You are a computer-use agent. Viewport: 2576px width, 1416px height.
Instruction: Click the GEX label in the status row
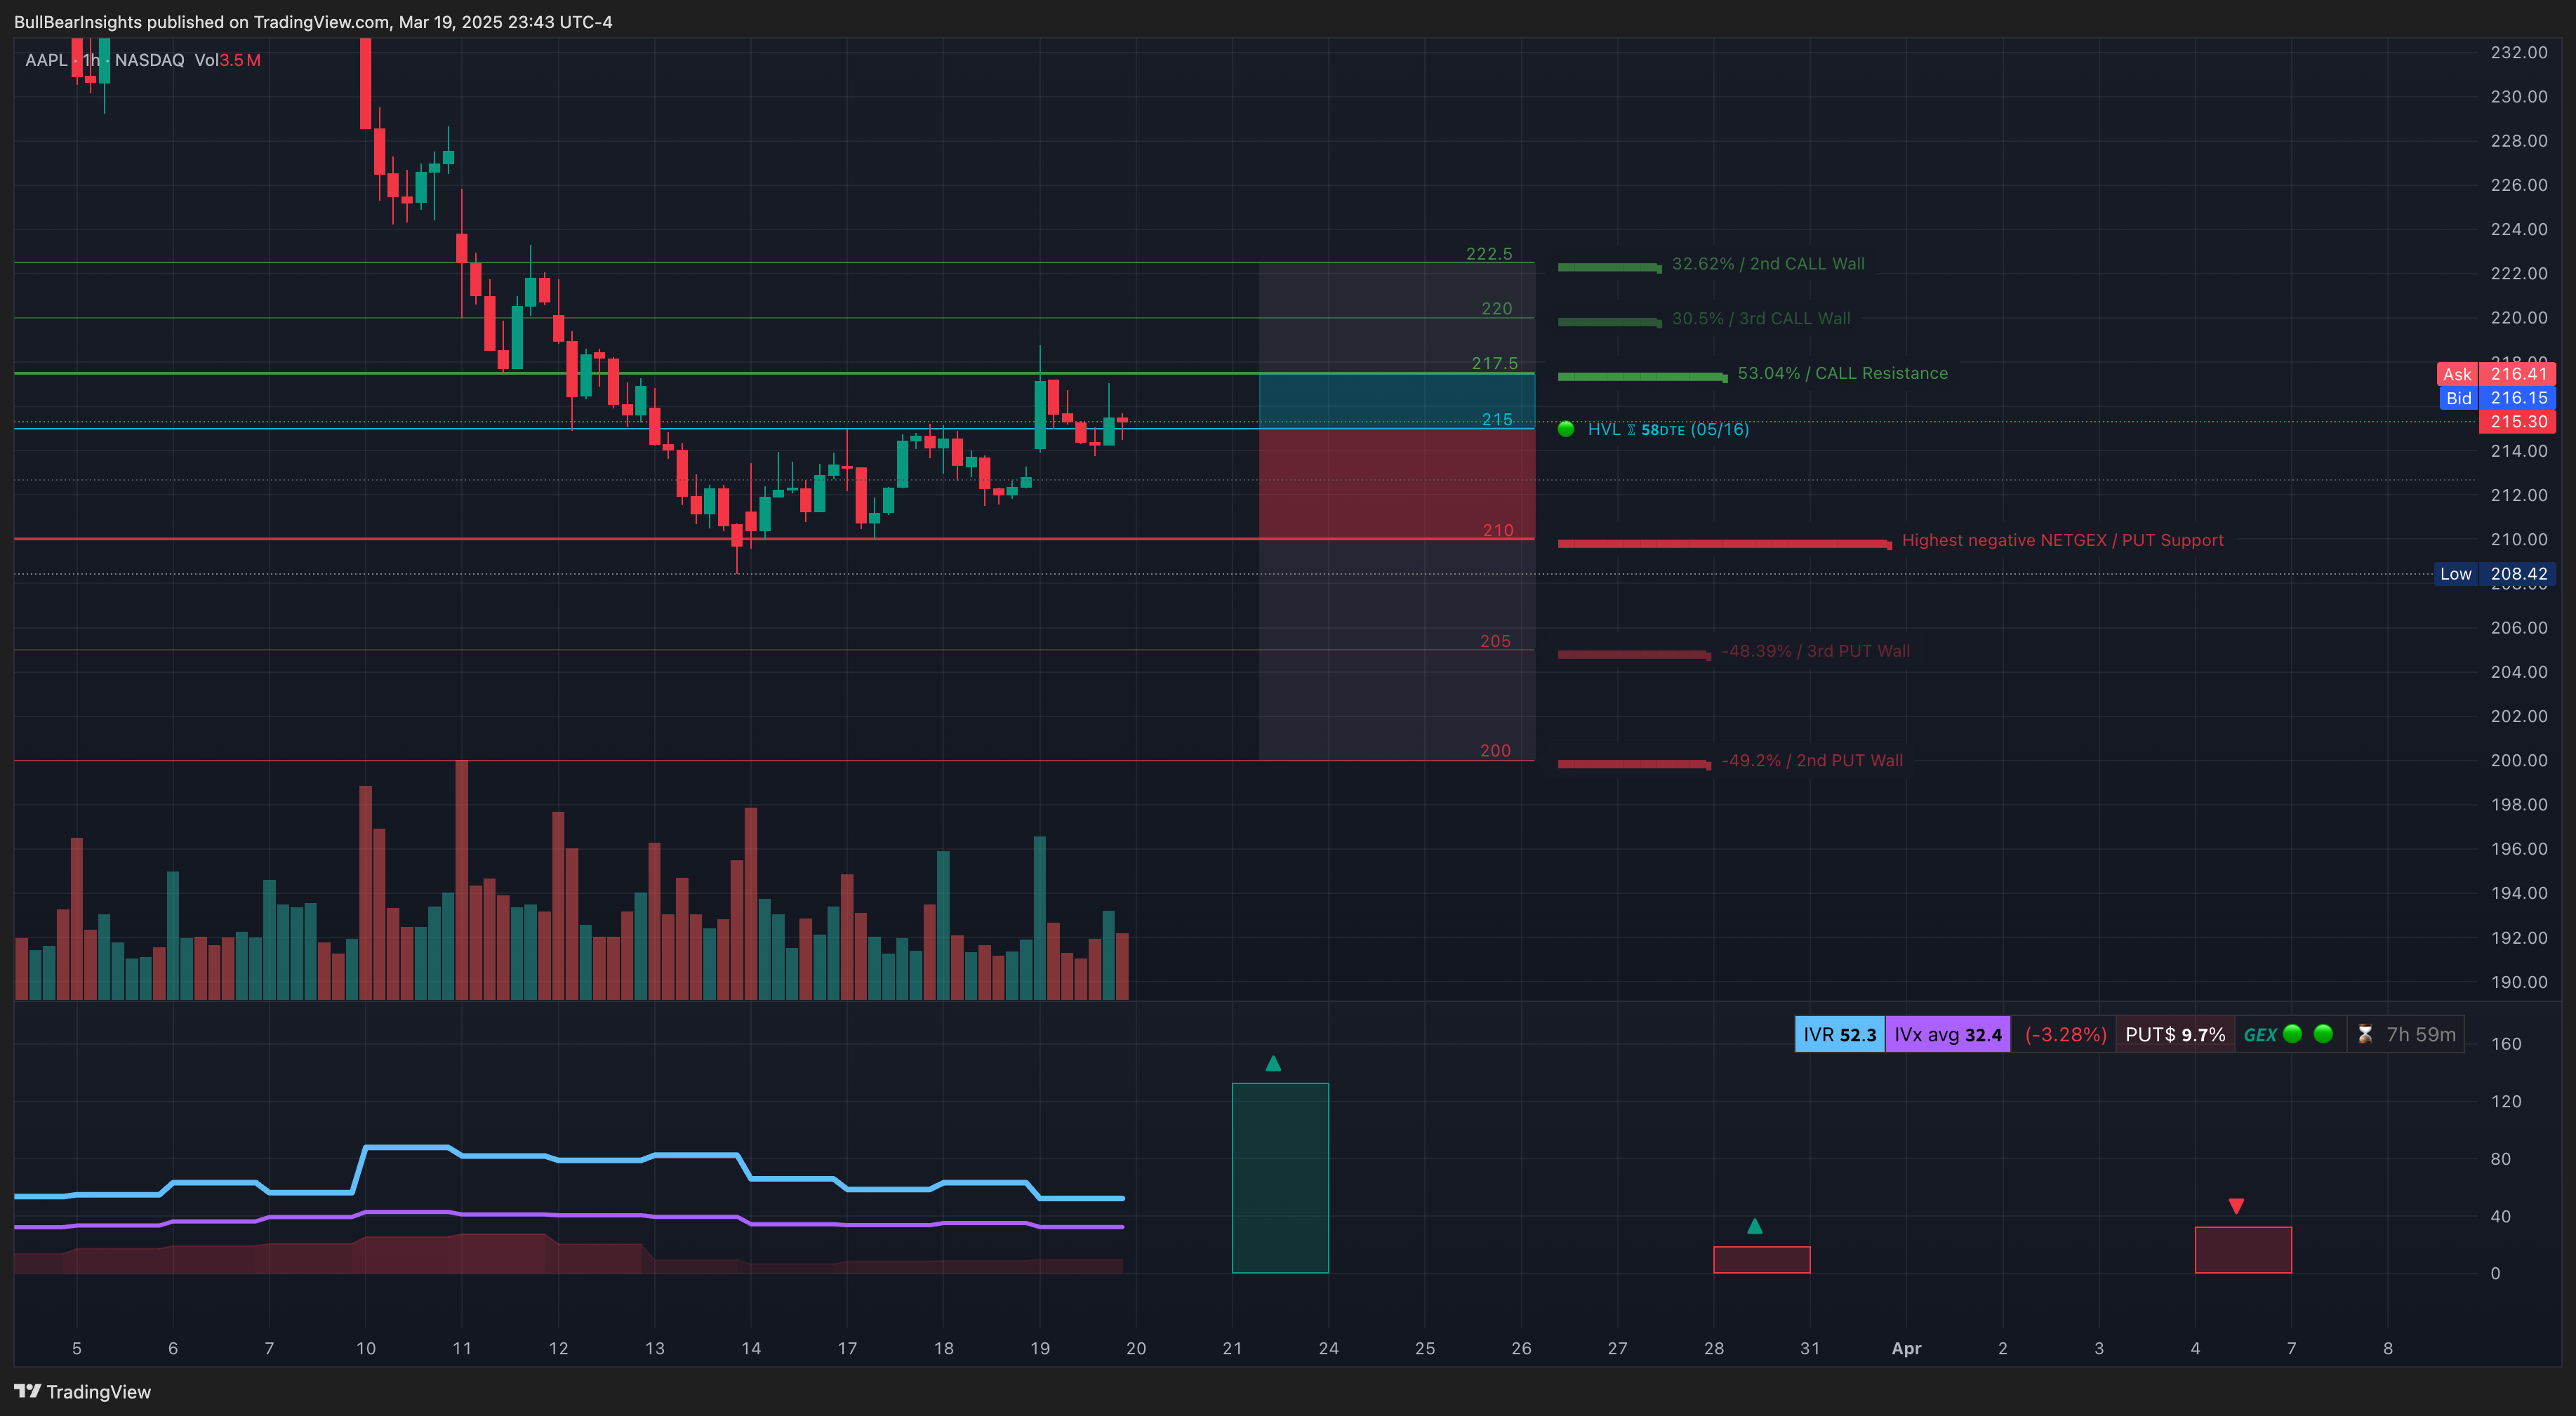[x=2260, y=1035]
